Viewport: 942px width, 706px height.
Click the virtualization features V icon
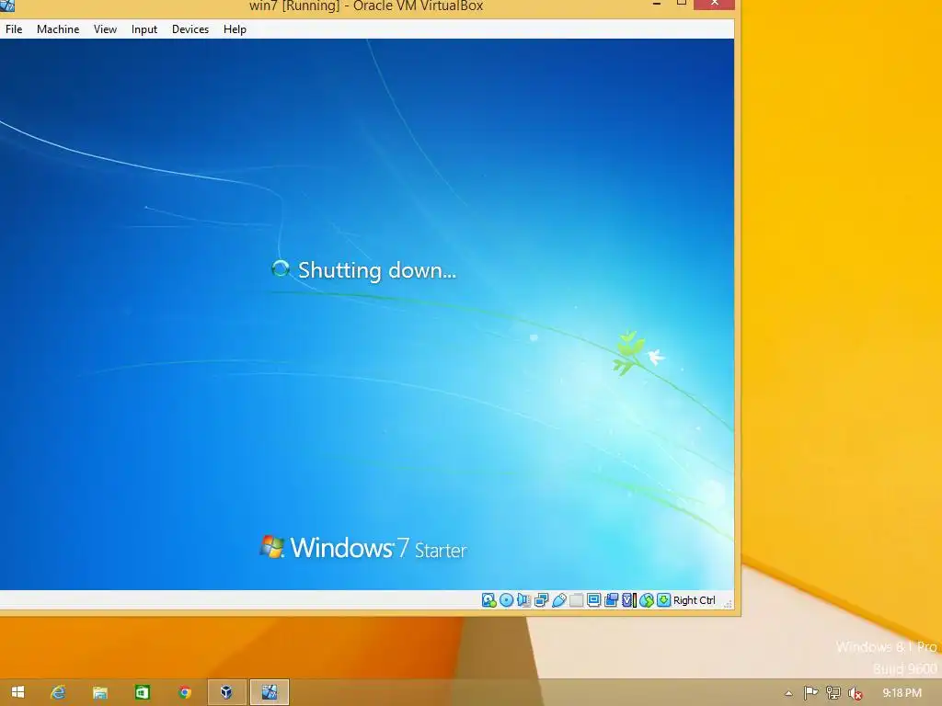coord(628,600)
